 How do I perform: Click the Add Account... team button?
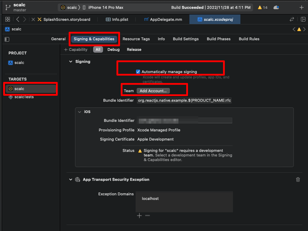pos(153,91)
